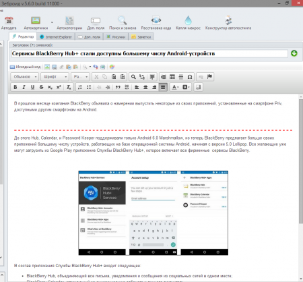Viewport: 303px width, 282px height.
Task: Open the Автодата calendar tool
Action: tap(9, 23)
